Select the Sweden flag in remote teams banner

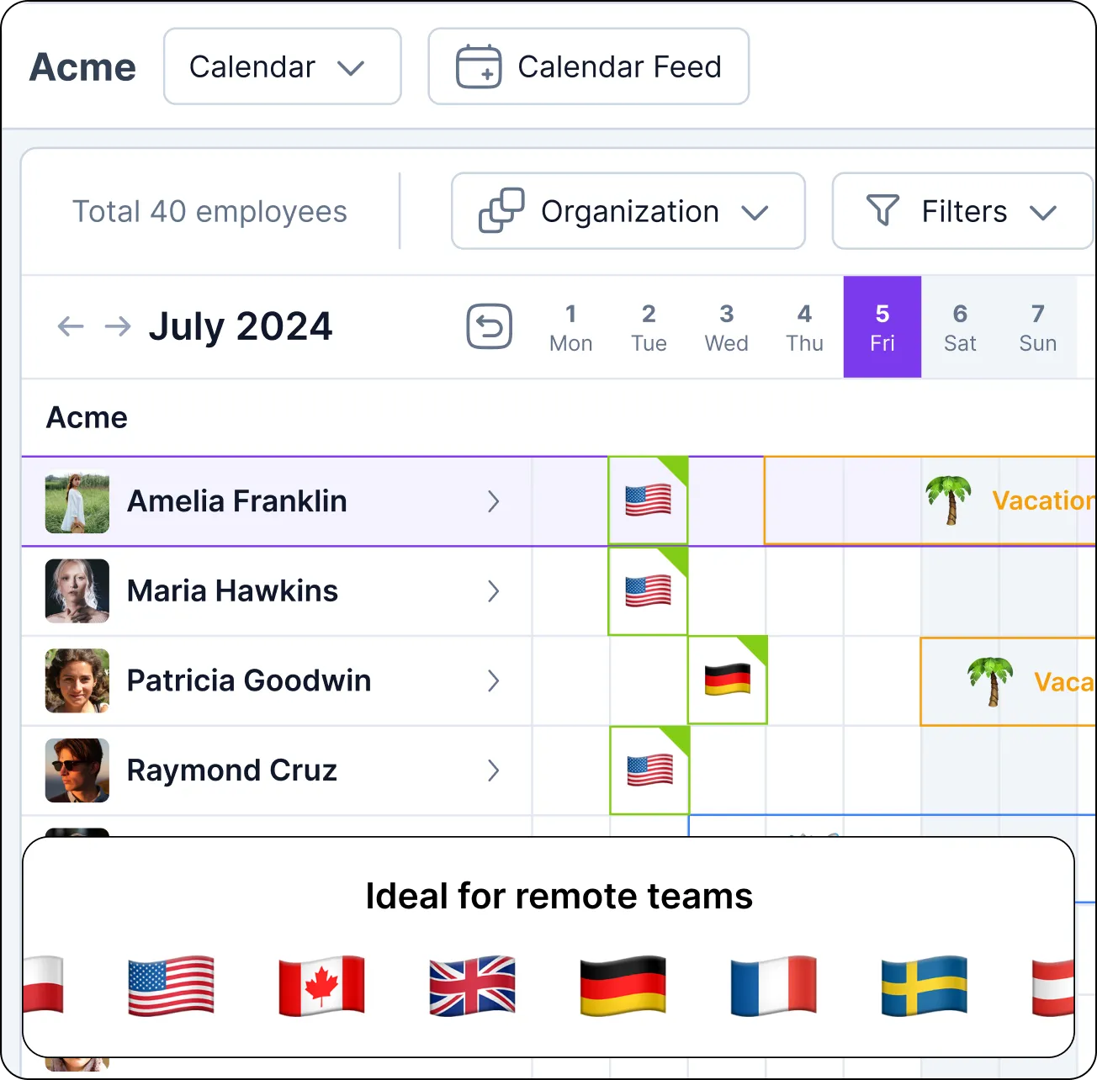pos(924,985)
